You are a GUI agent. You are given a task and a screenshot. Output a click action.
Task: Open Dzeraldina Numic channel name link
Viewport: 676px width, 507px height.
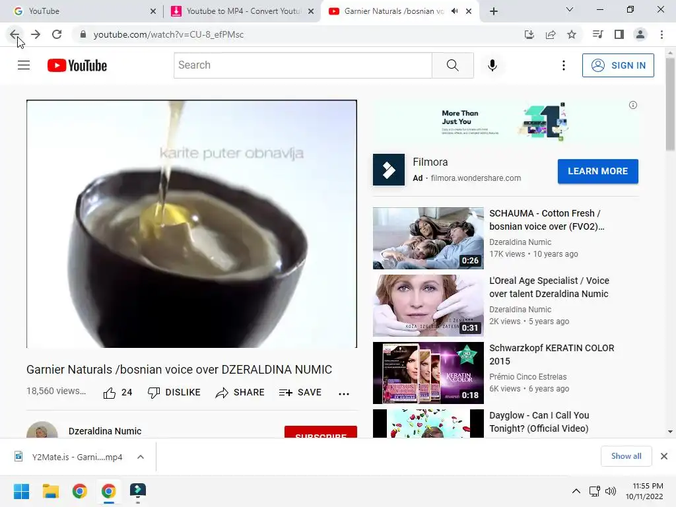(x=105, y=431)
